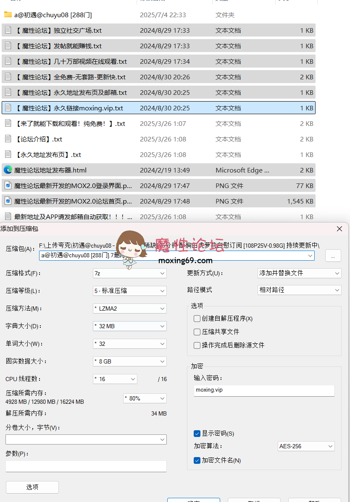Click the date 2024/2/19 13:49
The width and height of the screenshot is (350, 502).
pyautogui.click(x=165, y=170)
